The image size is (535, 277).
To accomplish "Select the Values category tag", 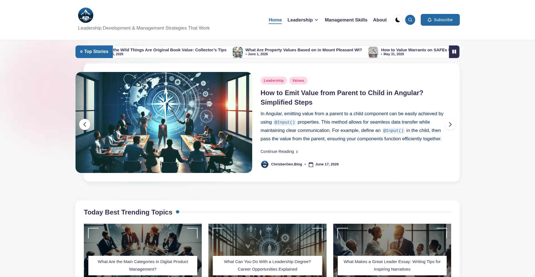I will click(x=298, y=81).
